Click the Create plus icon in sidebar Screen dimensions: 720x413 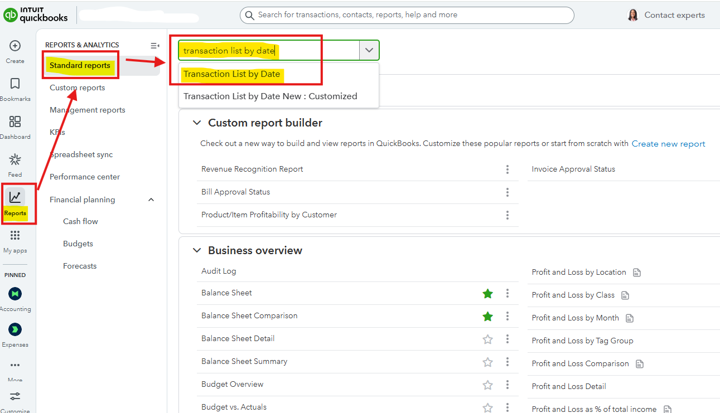pyautogui.click(x=15, y=46)
